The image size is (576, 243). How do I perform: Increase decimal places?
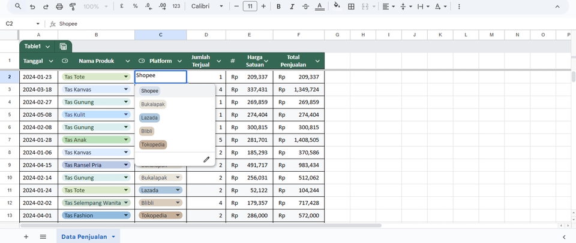point(163,7)
